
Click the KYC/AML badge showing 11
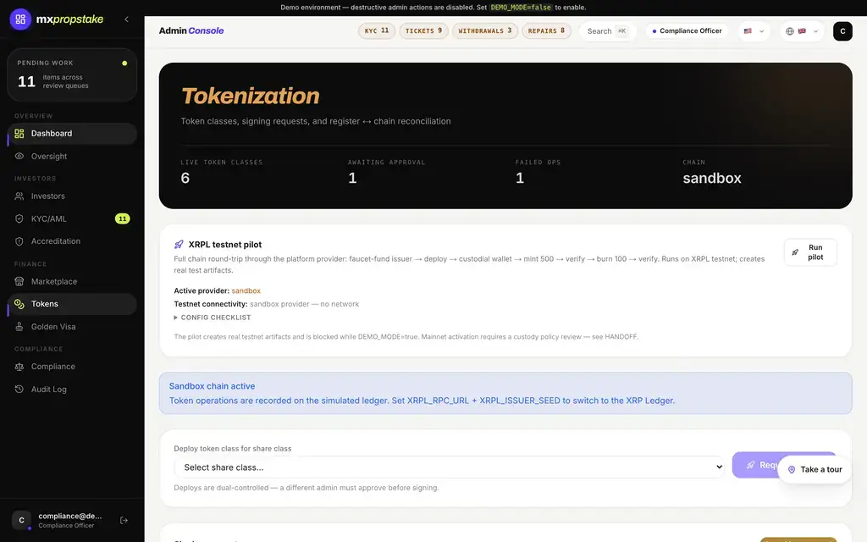tap(122, 219)
